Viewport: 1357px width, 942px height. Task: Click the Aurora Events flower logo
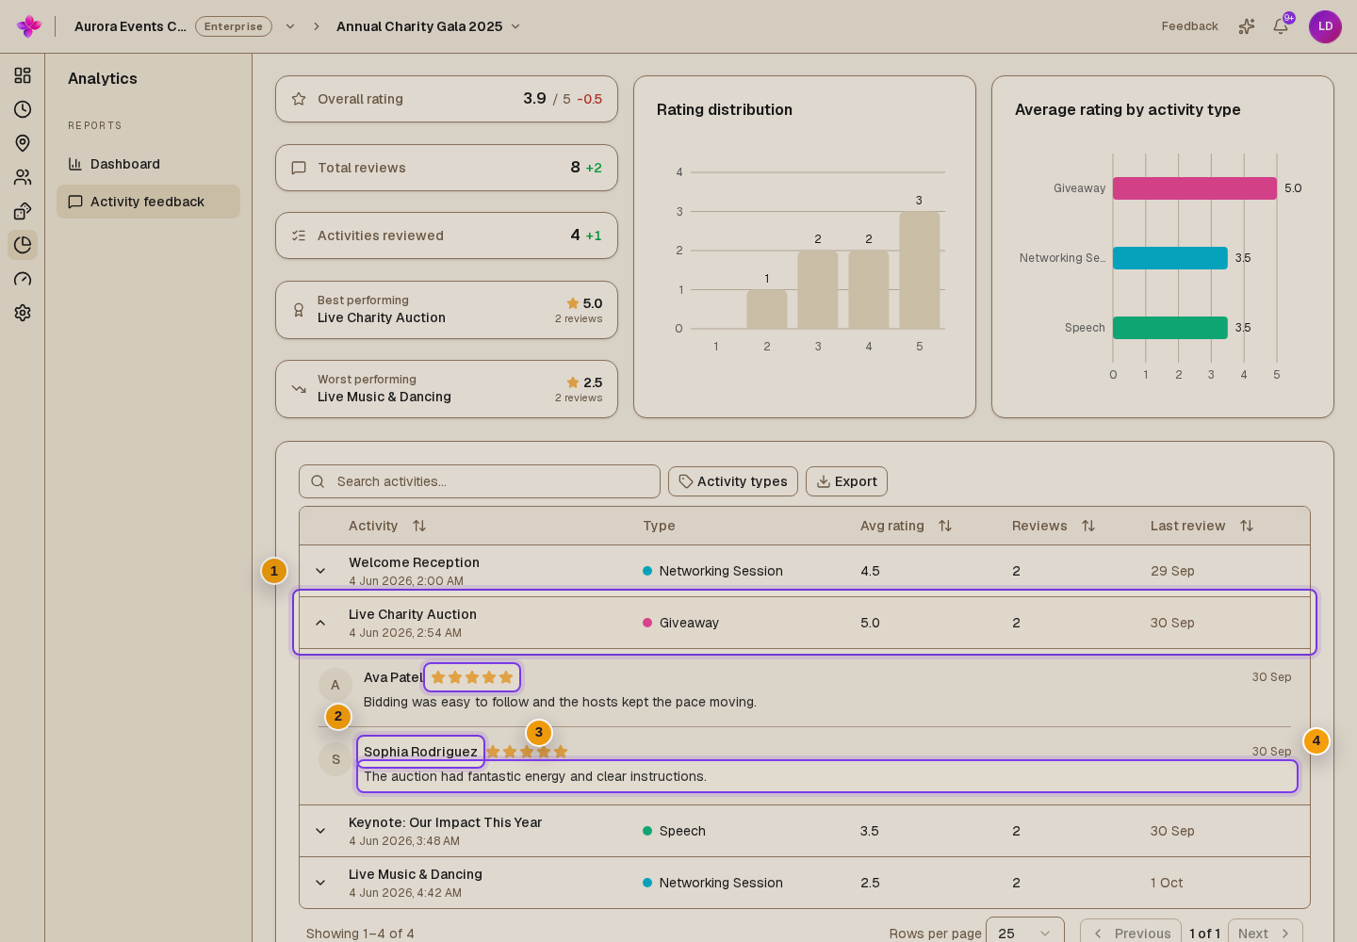point(29,26)
